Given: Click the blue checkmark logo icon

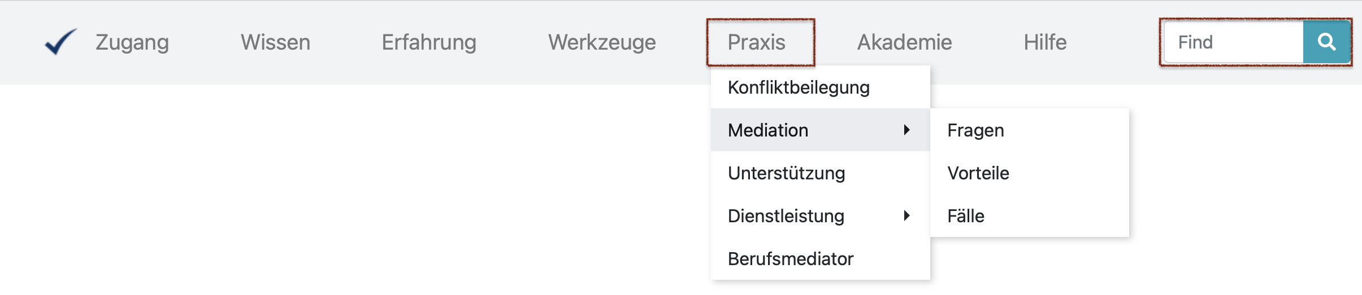Looking at the screenshot, I should point(60,42).
